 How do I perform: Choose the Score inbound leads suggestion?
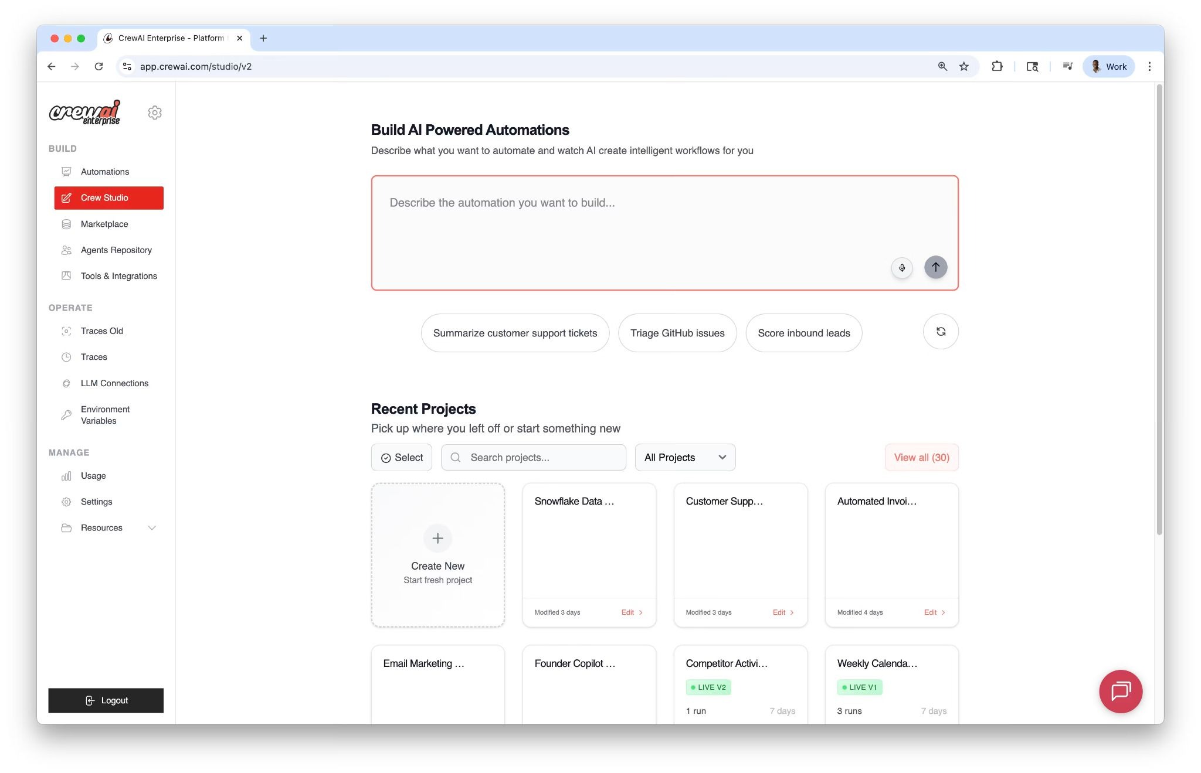(803, 333)
